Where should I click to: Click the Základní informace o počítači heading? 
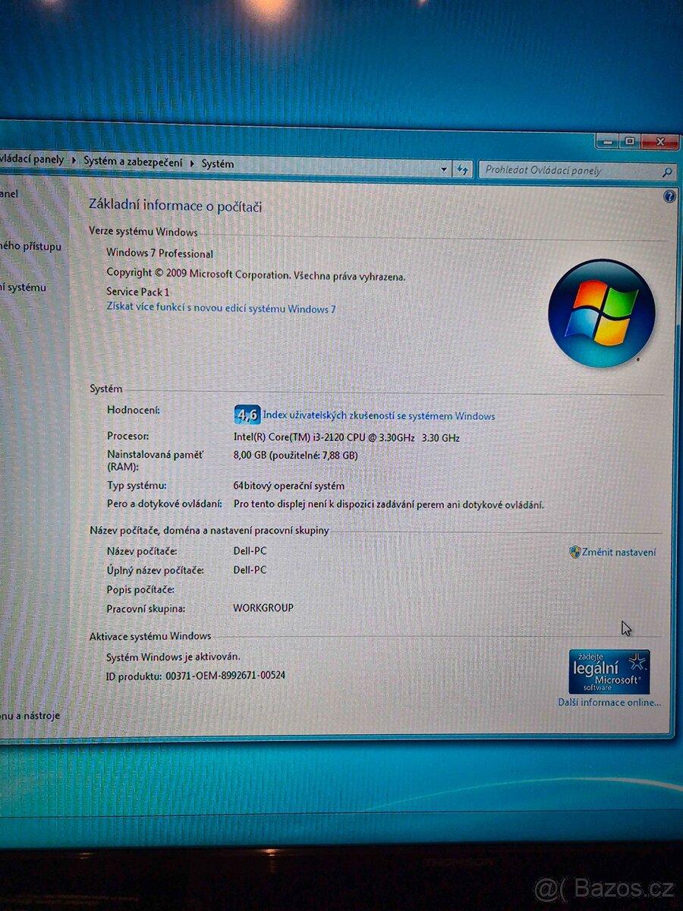point(175,205)
